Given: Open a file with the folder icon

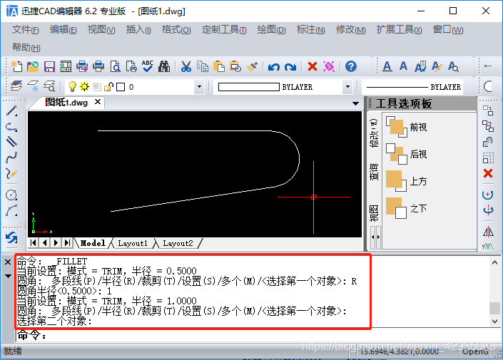Looking at the screenshot, I should pos(33,66).
